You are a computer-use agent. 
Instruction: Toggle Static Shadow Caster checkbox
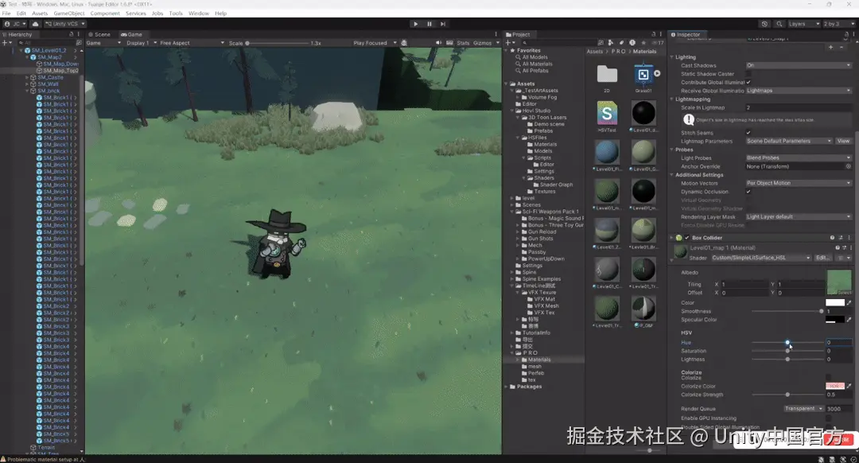[749, 73]
